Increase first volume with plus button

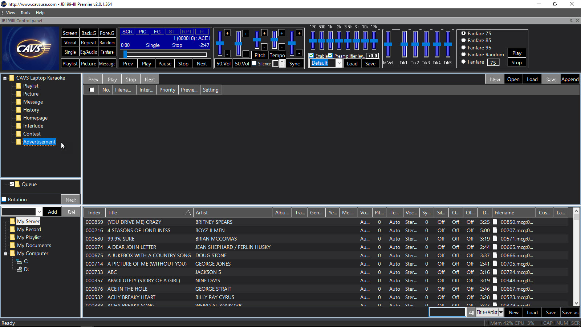pos(227,33)
